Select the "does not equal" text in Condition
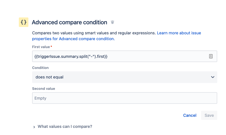 click(50, 77)
